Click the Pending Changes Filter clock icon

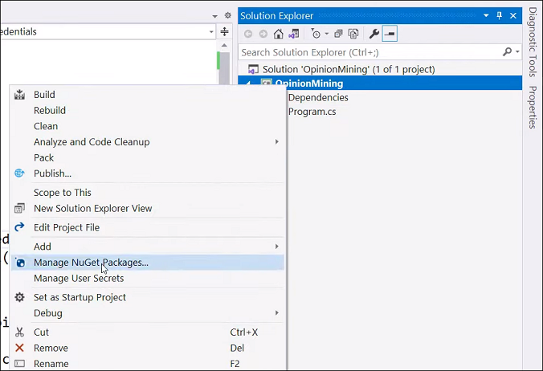coord(316,34)
